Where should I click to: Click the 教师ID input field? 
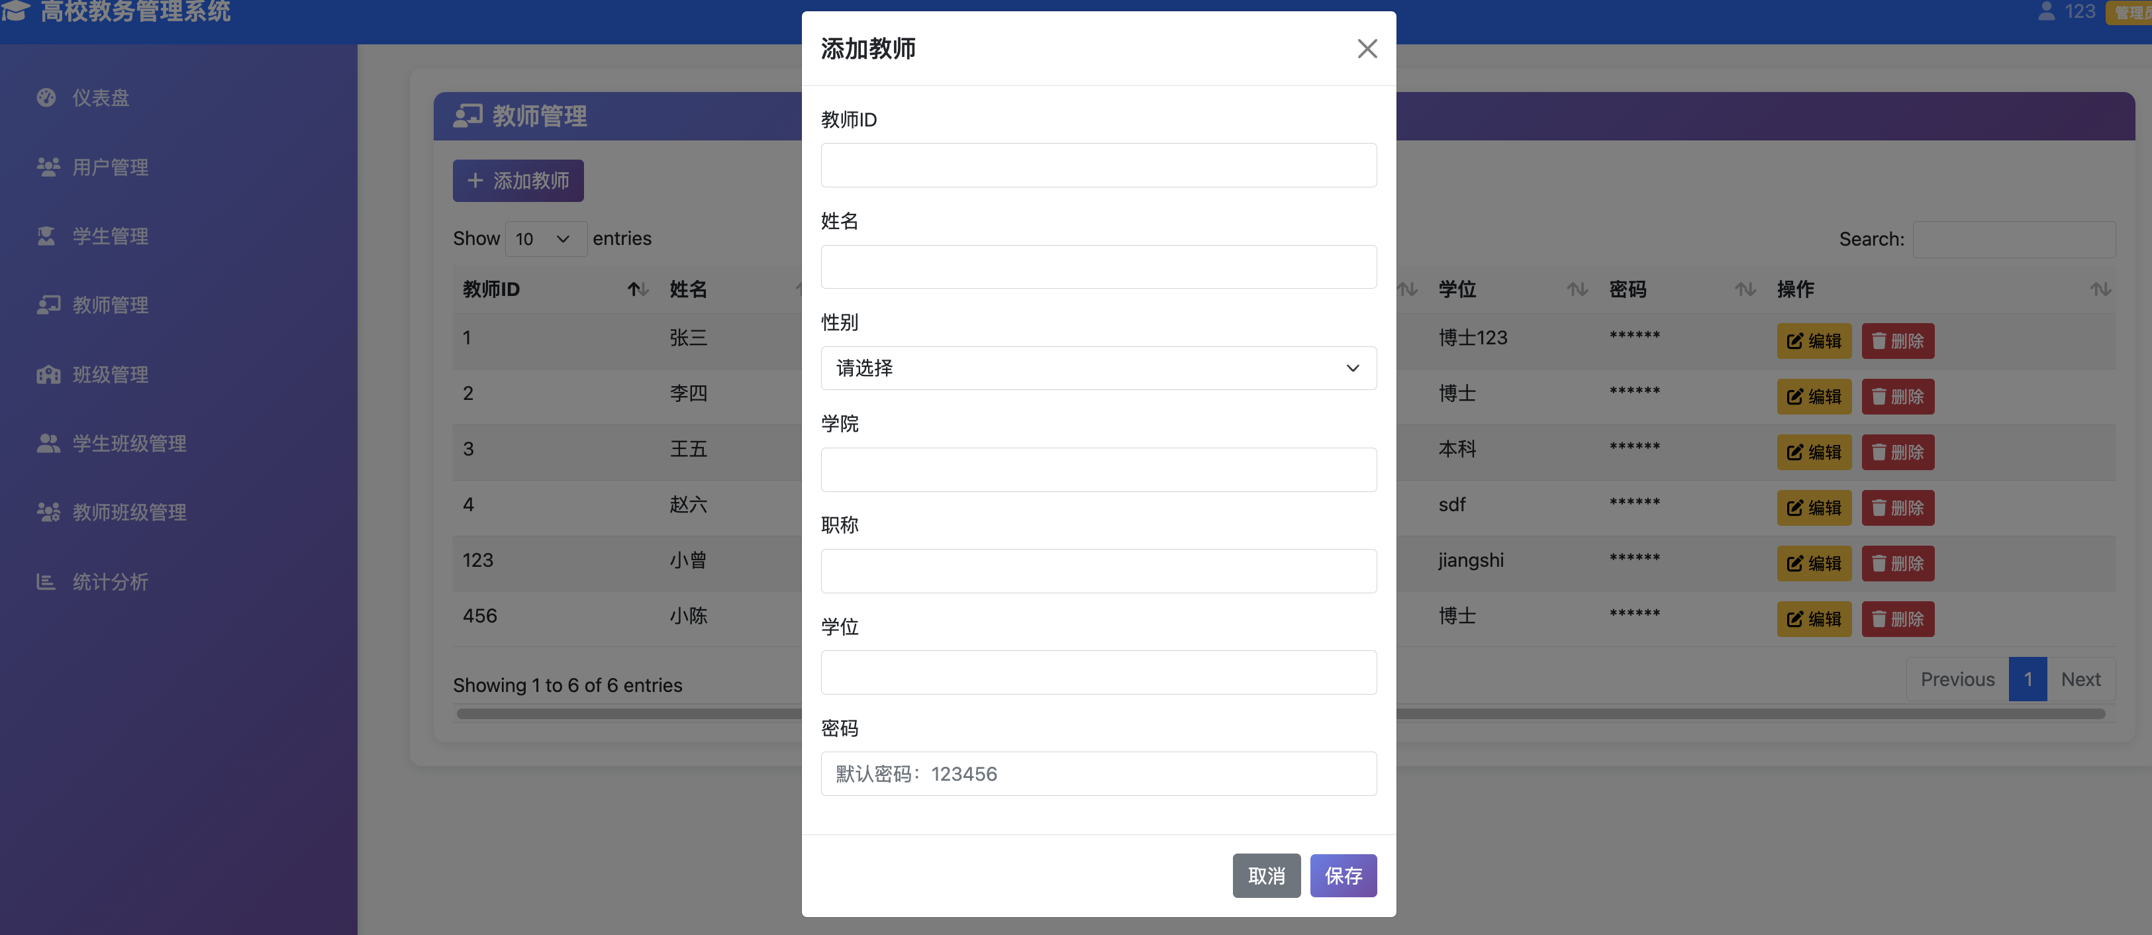tap(1098, 166)
